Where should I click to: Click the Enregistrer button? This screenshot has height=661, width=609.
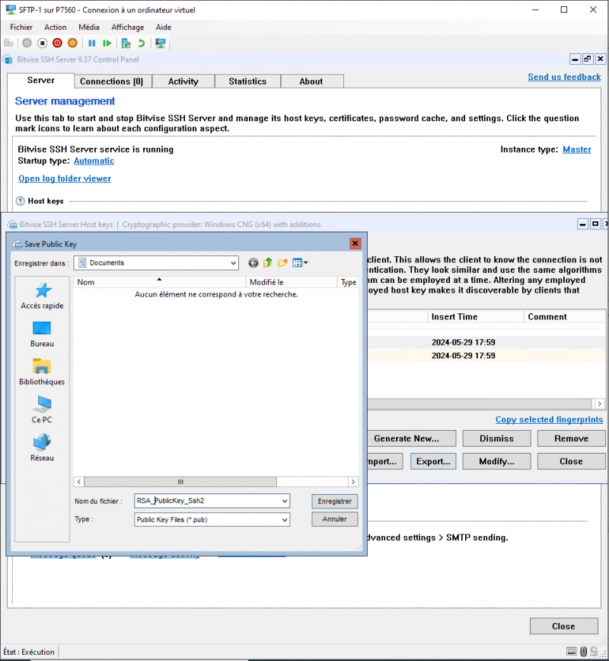(x=335, y=501)
